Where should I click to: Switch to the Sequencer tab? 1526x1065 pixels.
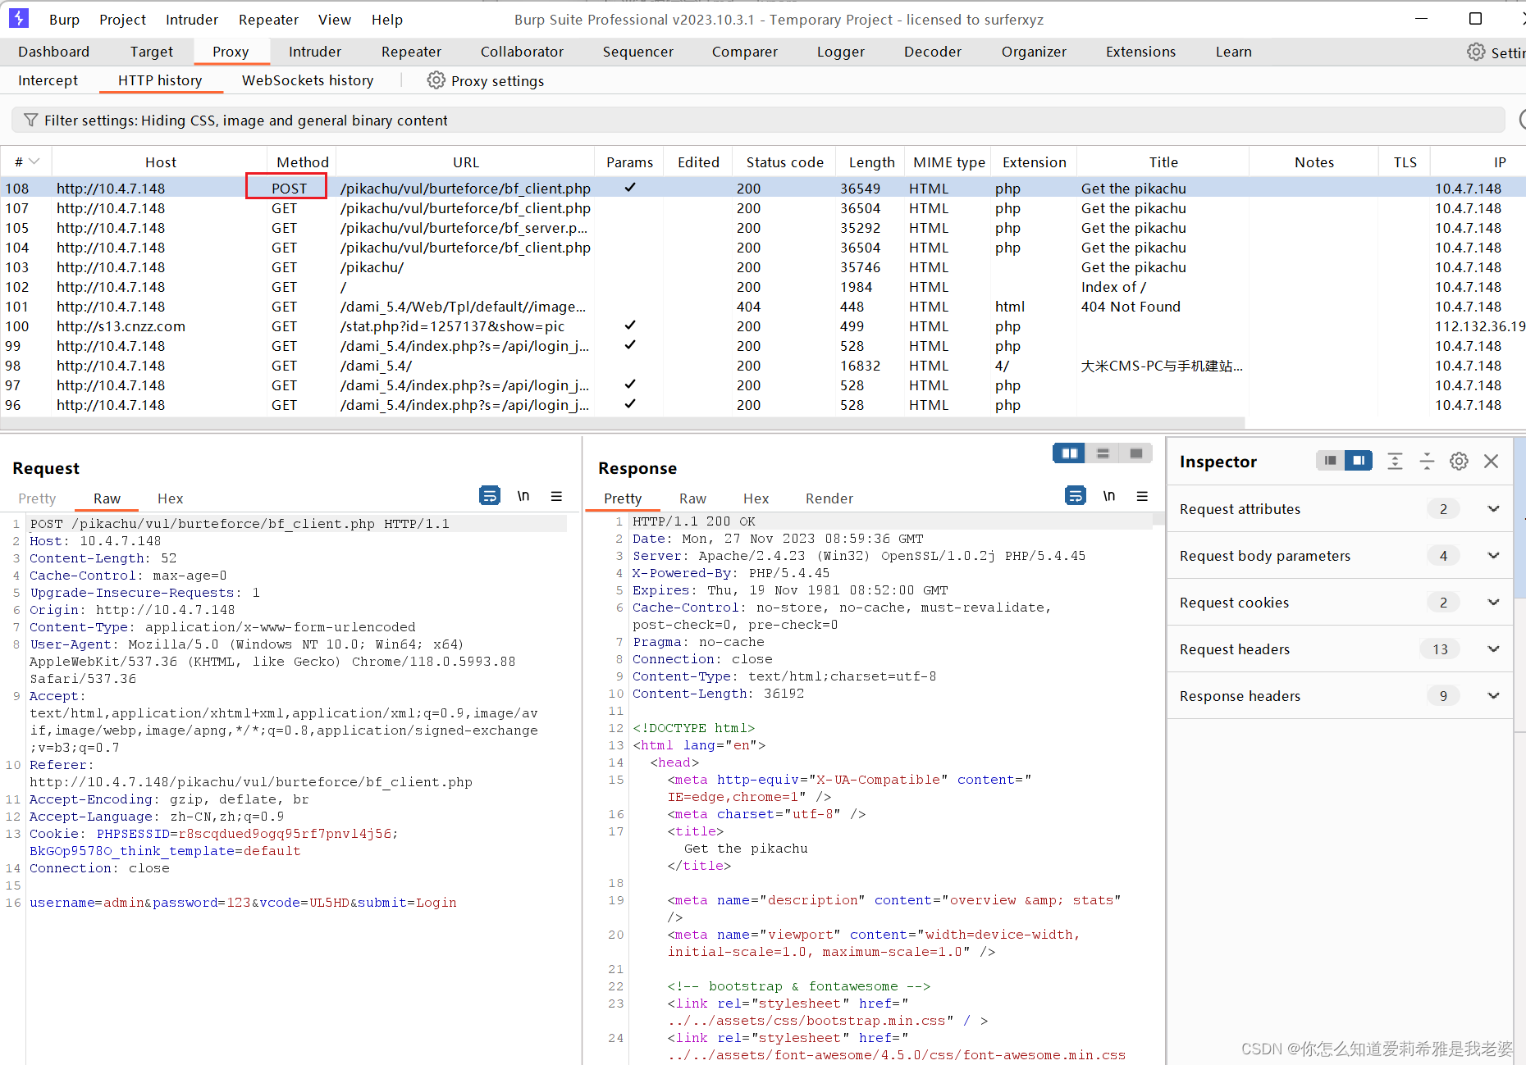coord(638,52)
